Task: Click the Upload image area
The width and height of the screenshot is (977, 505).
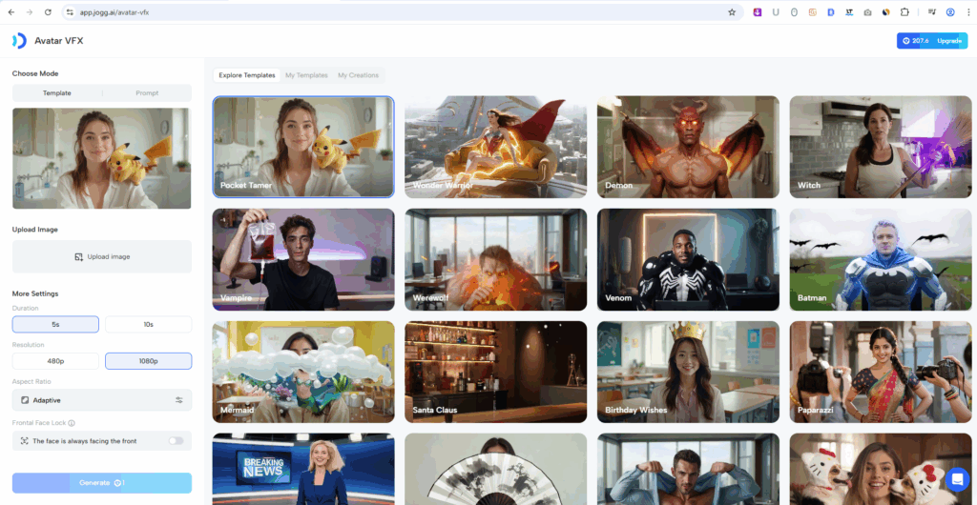Action: click(102, 256)
